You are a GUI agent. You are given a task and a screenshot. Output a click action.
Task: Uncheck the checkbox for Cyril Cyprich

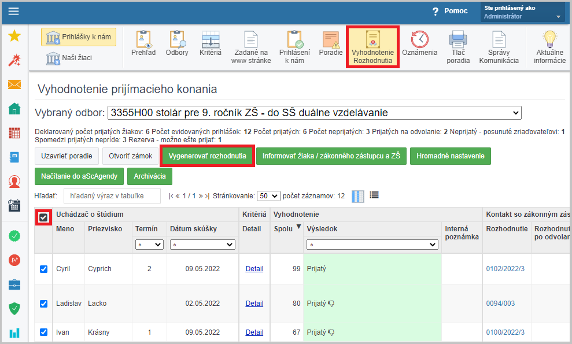pos(43,269)
